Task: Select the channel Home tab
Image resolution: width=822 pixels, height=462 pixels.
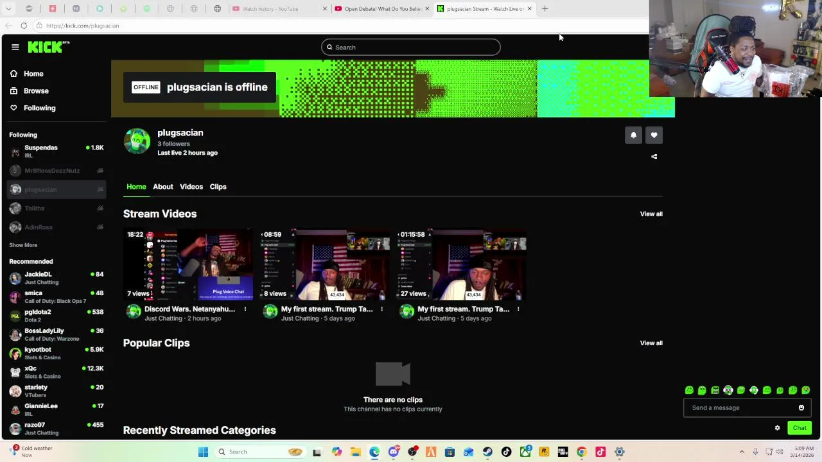Action: [x=136, y=187]
